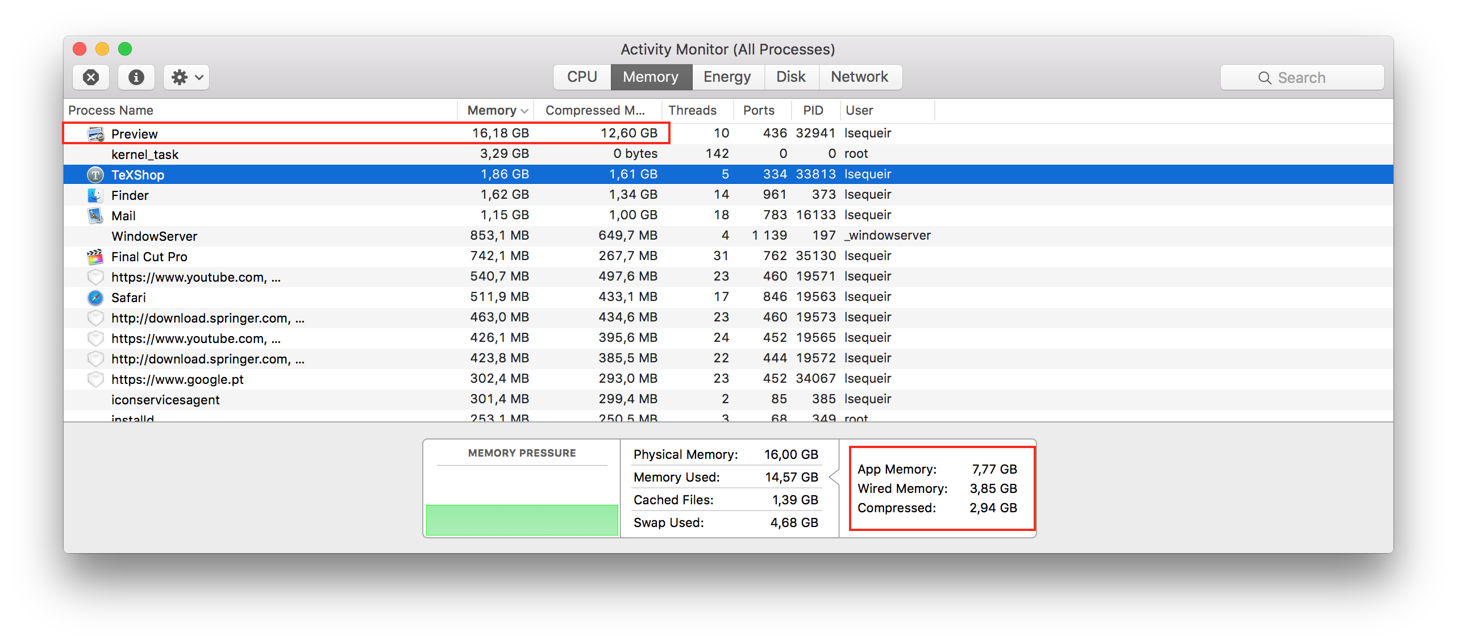Open the gear action dropdown menu
This screenshot has width=1457, height=644.
pyautogui.click(x=186, y=77)
